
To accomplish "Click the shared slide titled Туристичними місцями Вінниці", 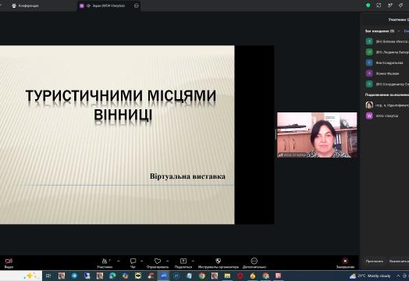I will (x=117, y=134).
